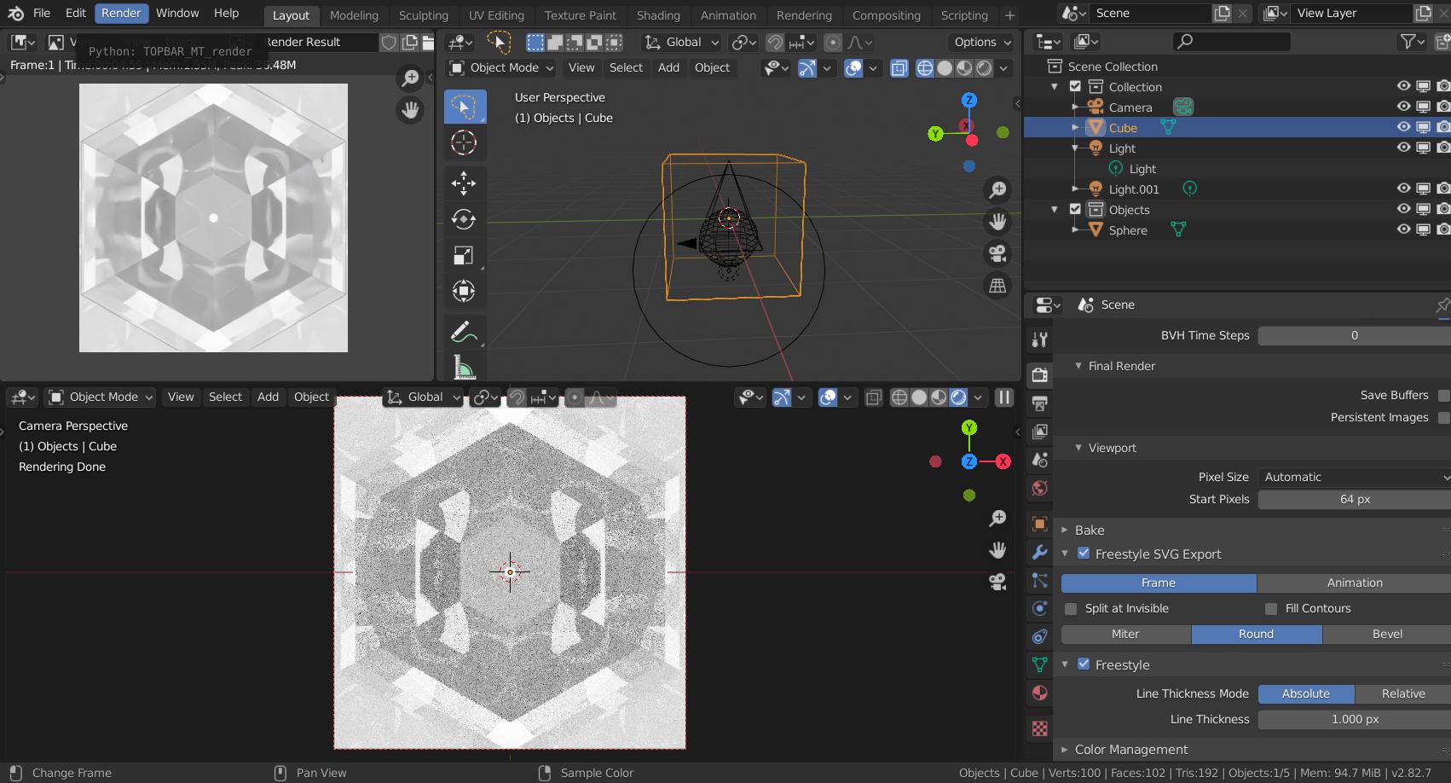Open the Object Data properties tab

1040,664
